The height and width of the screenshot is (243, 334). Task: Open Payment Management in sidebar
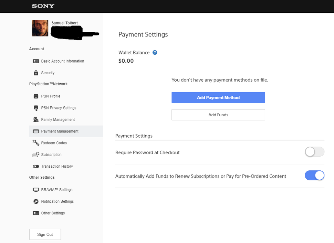60,131
